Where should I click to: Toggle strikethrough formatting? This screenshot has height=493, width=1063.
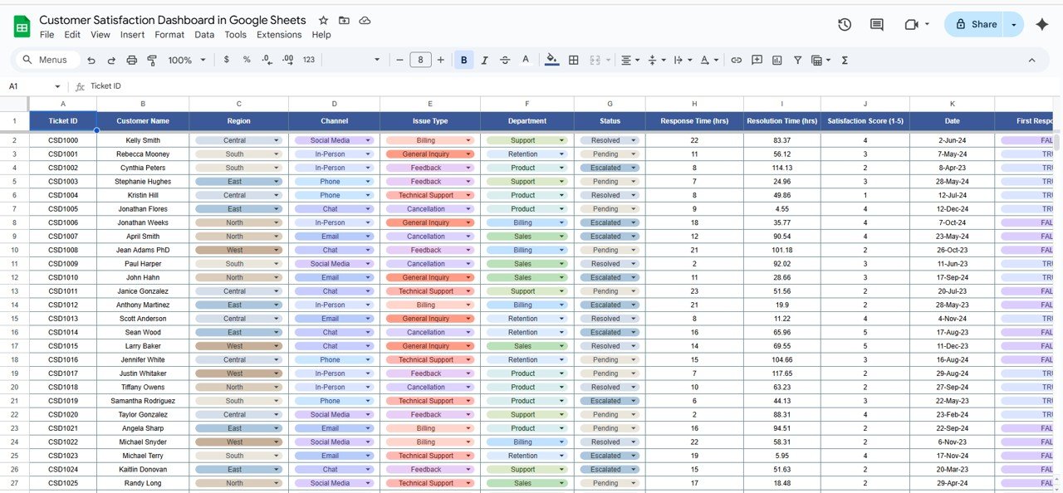pos(504,60)
